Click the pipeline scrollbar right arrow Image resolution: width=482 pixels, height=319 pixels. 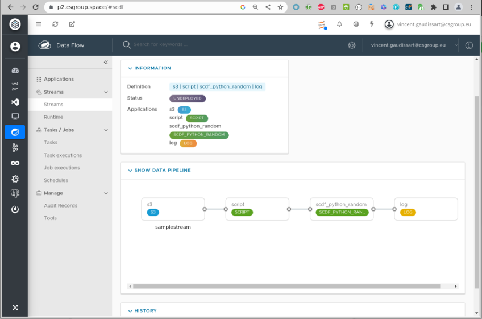(x=455, y=287)
